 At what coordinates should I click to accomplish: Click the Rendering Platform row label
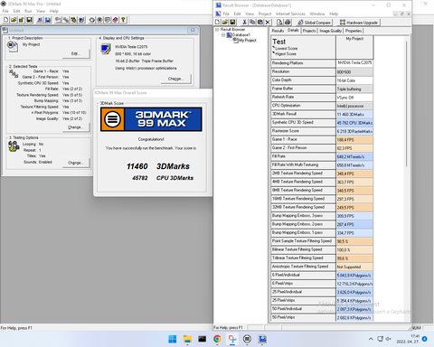(303, 63)
